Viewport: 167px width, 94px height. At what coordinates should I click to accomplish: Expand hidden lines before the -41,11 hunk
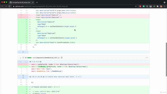click(23, 77)
